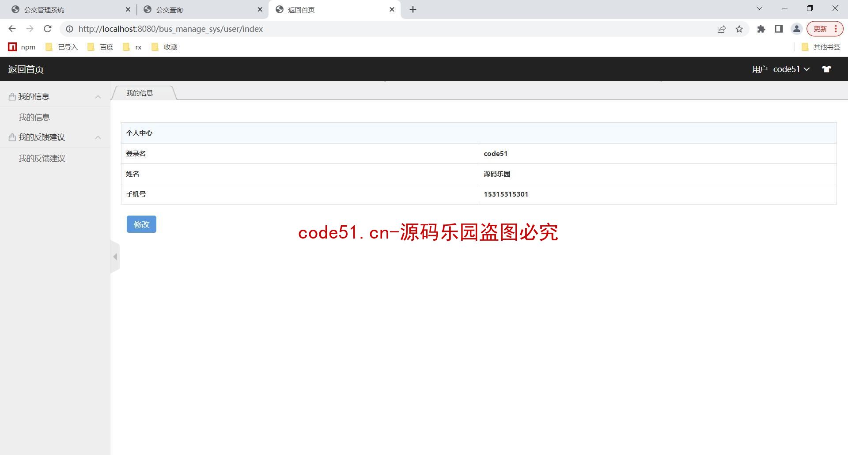Close the 公交管理系统 tab
Screen dimensions: 848x455
(128, 9)
